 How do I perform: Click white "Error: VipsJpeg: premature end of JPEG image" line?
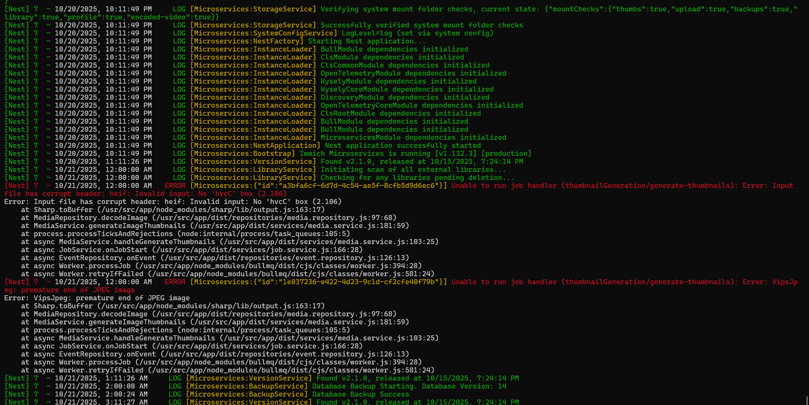coord(97,298)
